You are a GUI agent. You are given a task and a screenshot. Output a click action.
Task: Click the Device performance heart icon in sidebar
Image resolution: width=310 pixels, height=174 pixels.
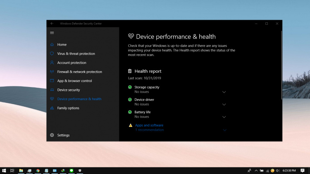[52, 99]
